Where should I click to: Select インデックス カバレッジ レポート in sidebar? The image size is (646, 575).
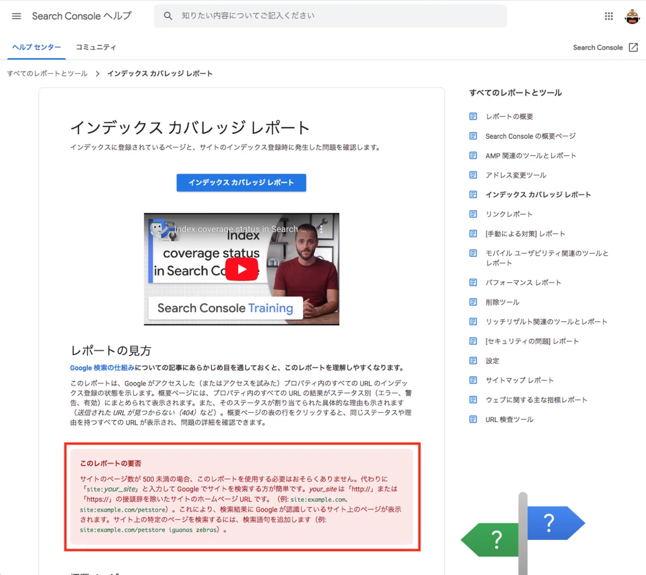538,194
